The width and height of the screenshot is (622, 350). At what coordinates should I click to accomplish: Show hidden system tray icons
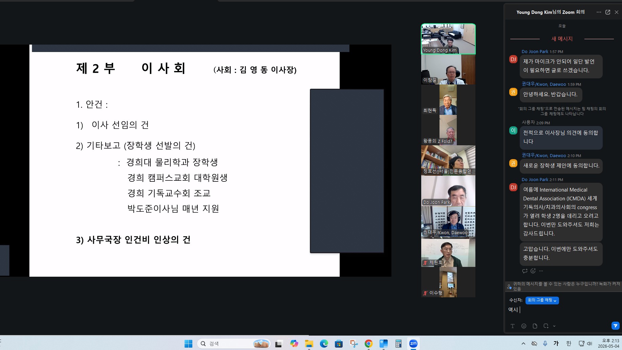coord(523,344)
